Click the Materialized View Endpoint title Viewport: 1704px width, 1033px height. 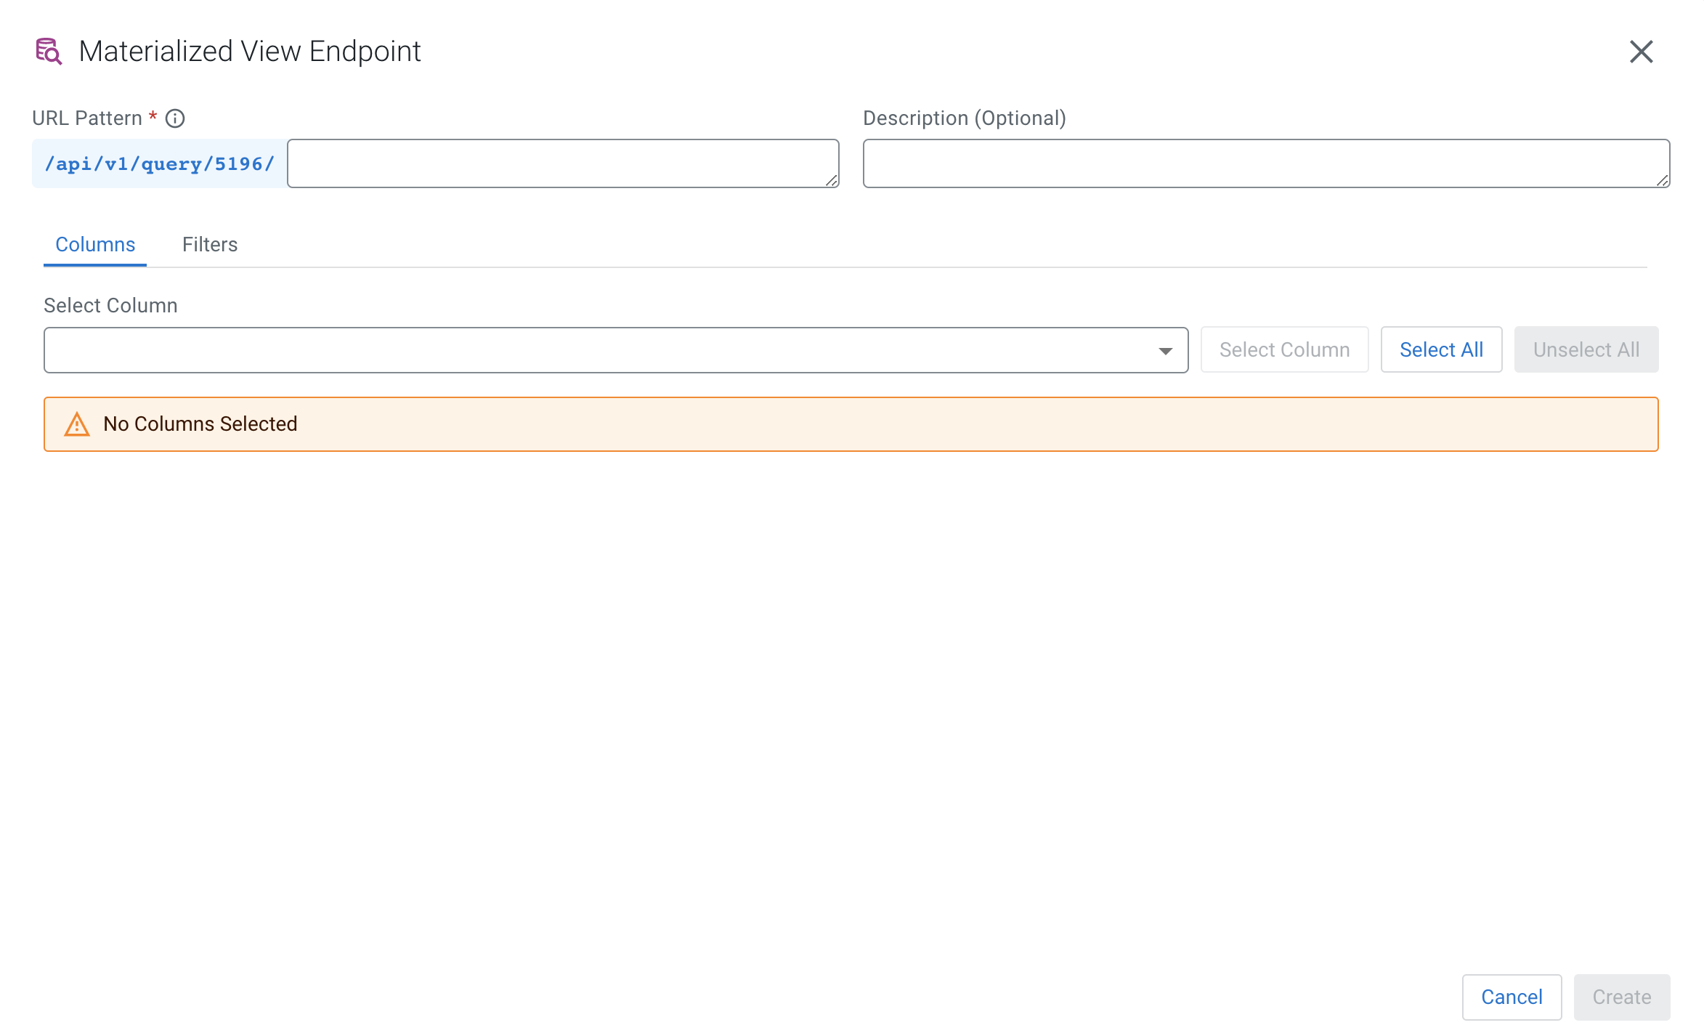pyautogui.click(x=250, y=52)
